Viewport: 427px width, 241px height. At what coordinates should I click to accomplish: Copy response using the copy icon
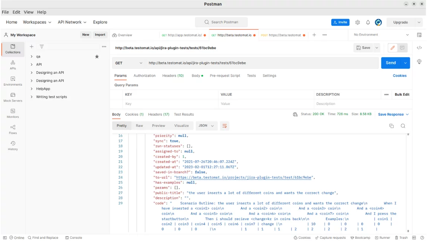[x=391, y=126]
